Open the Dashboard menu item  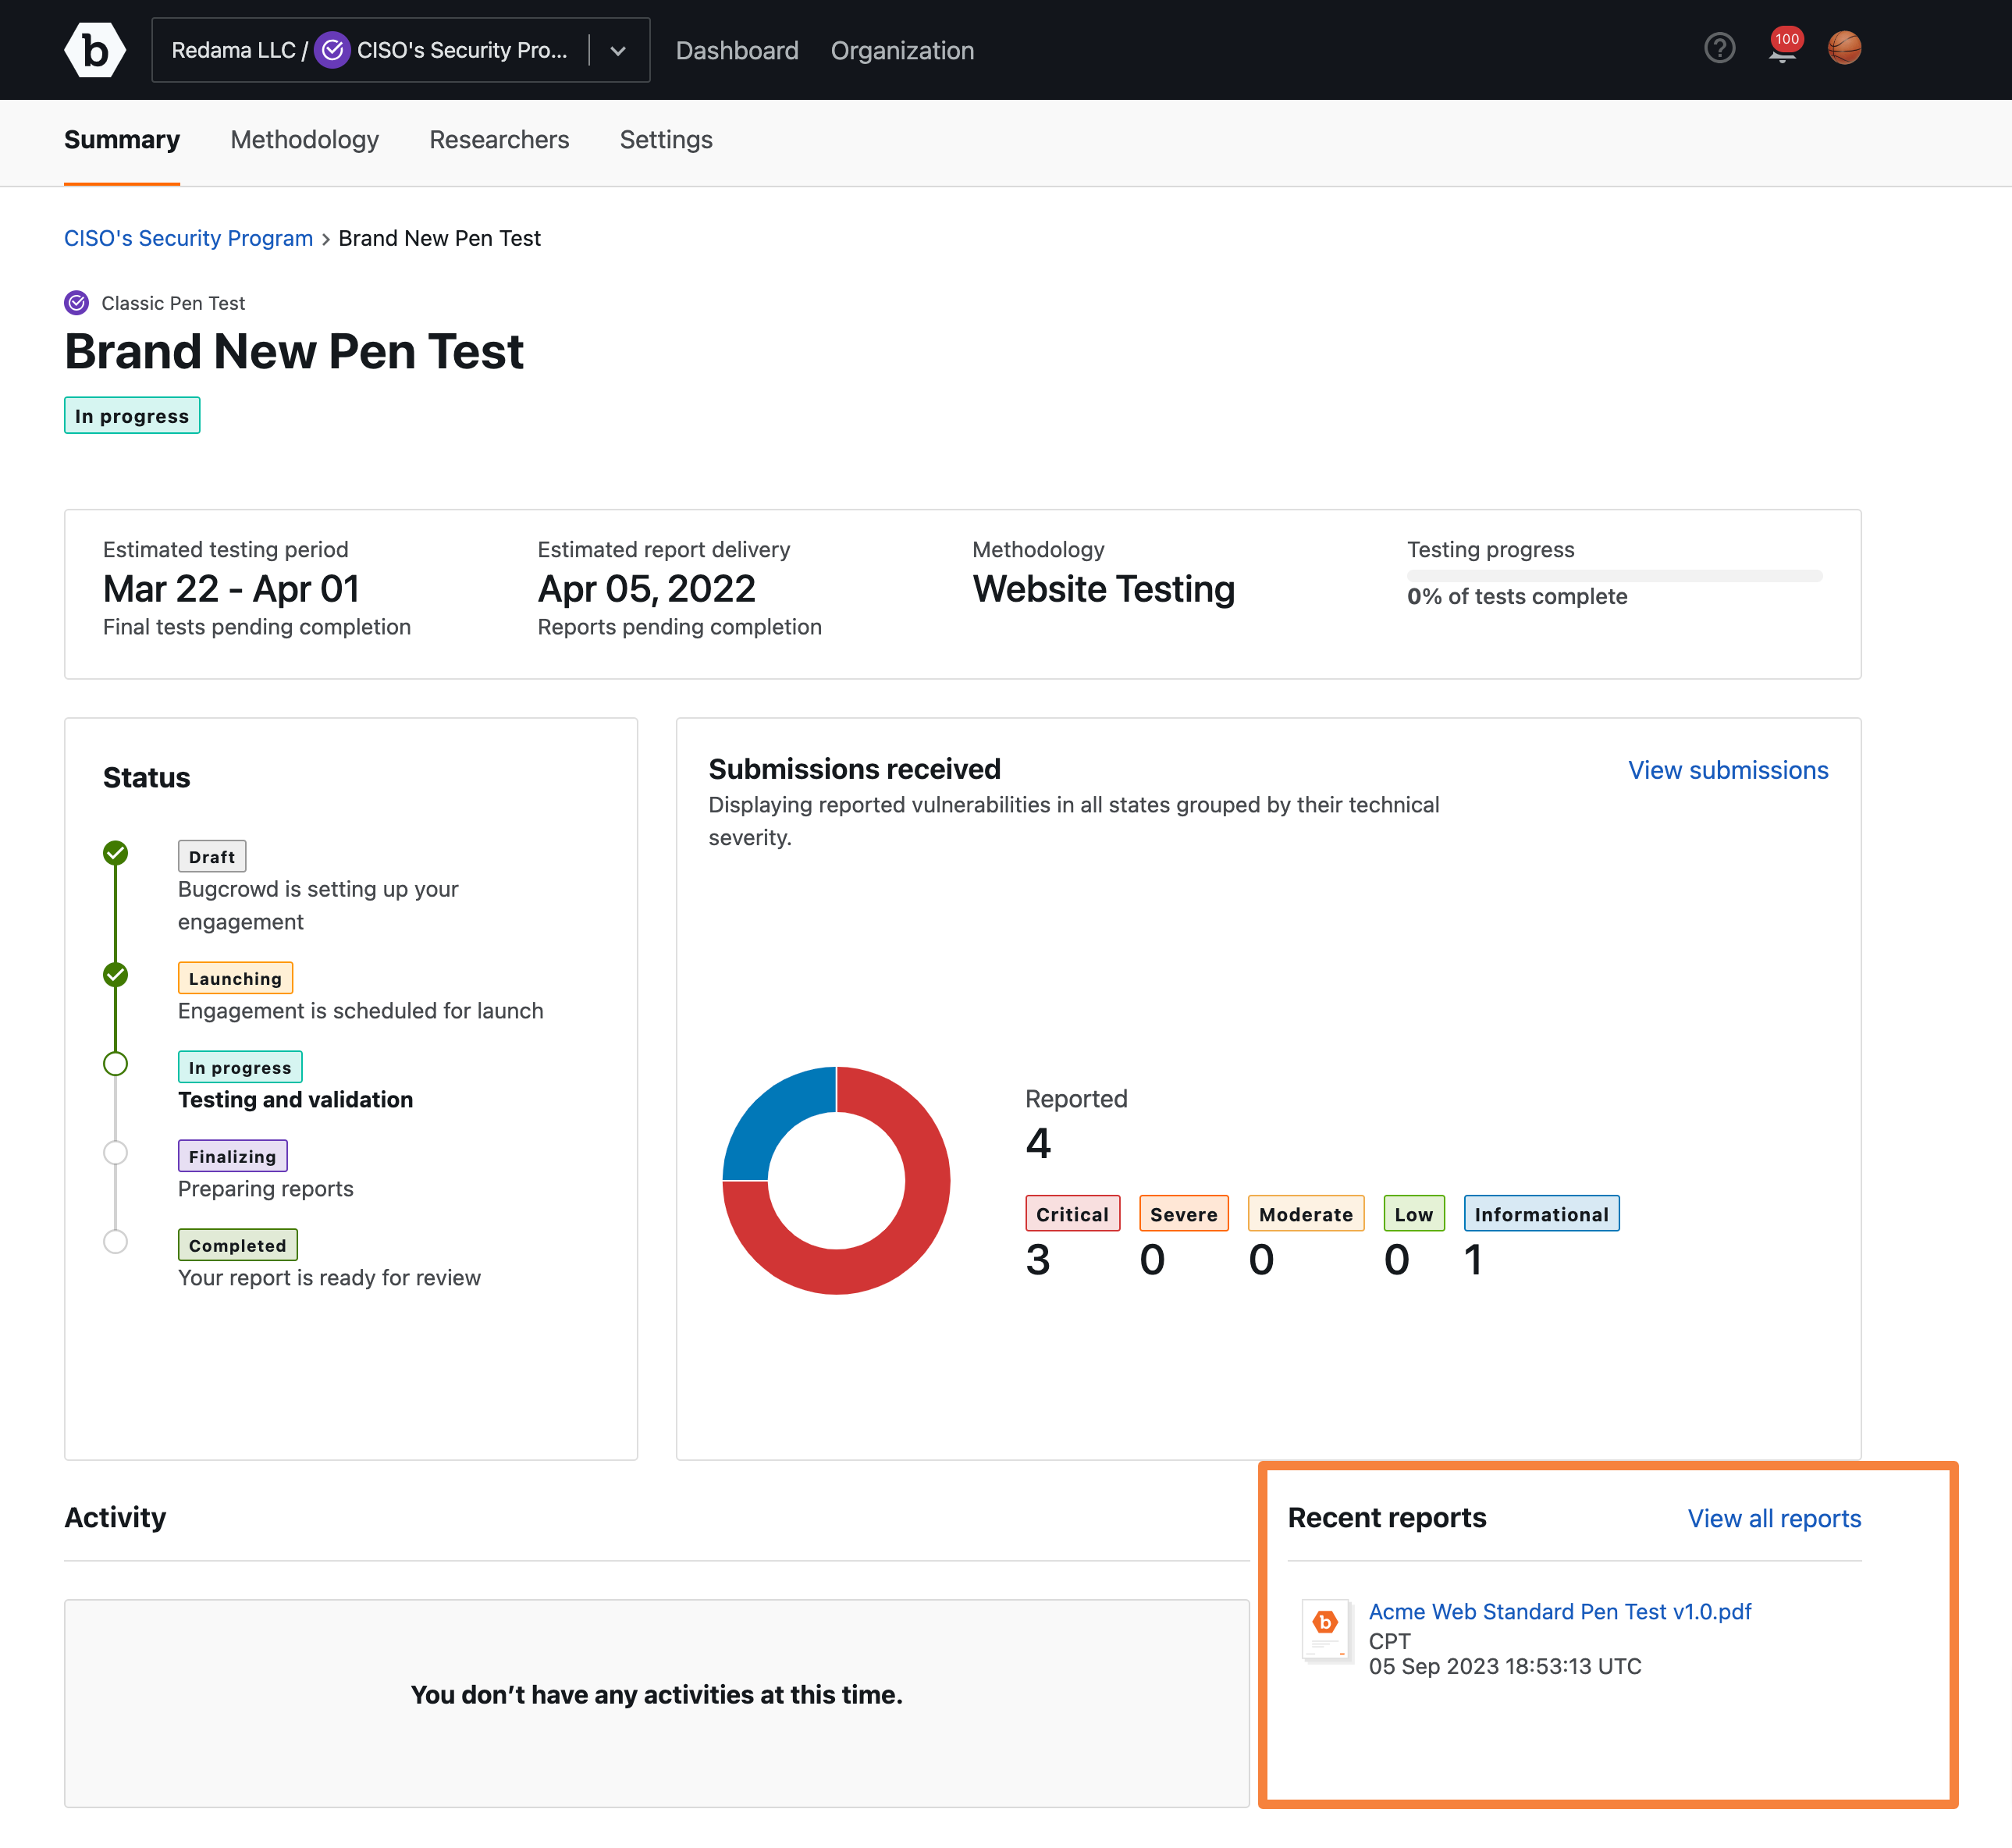[x=737, y=50]
